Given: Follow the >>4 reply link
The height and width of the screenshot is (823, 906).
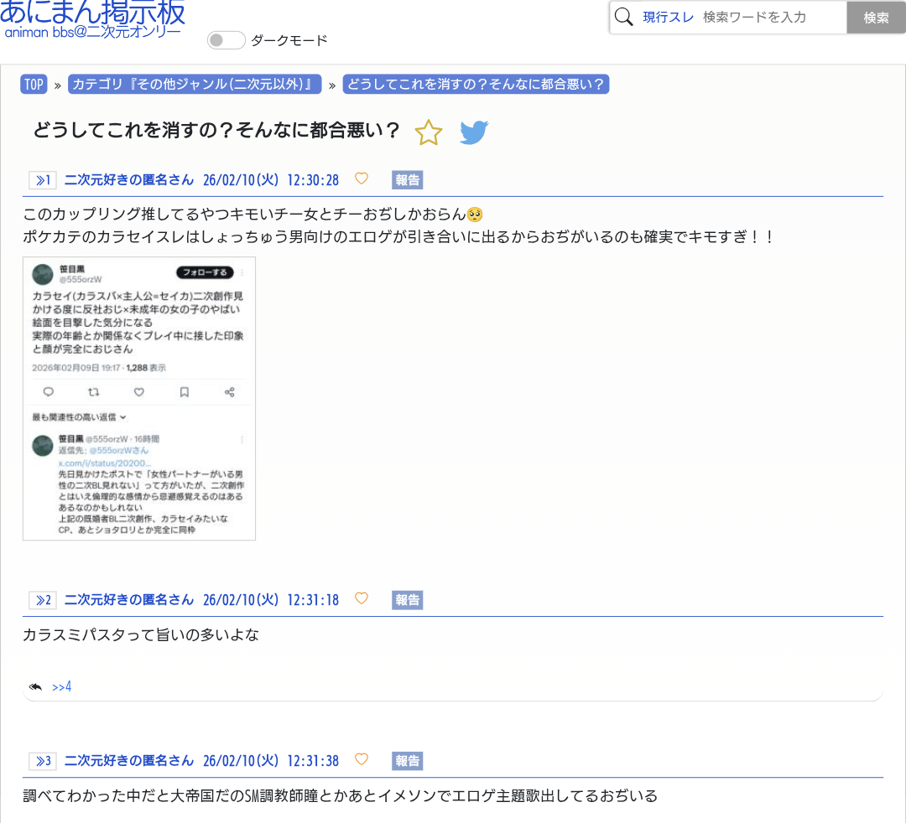Looking at the screenshot, I should (62, 687).
